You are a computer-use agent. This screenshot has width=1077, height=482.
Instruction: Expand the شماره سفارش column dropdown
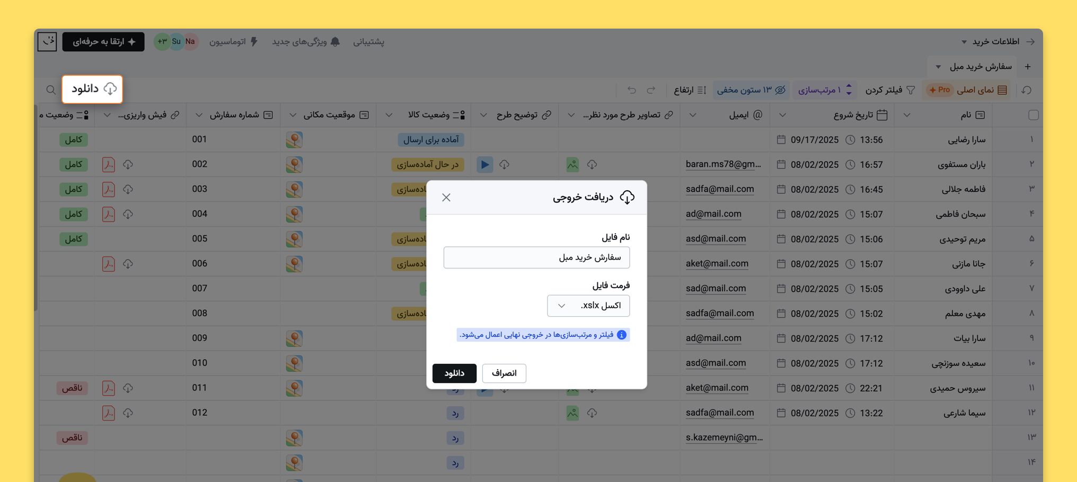tap(199, 115)
